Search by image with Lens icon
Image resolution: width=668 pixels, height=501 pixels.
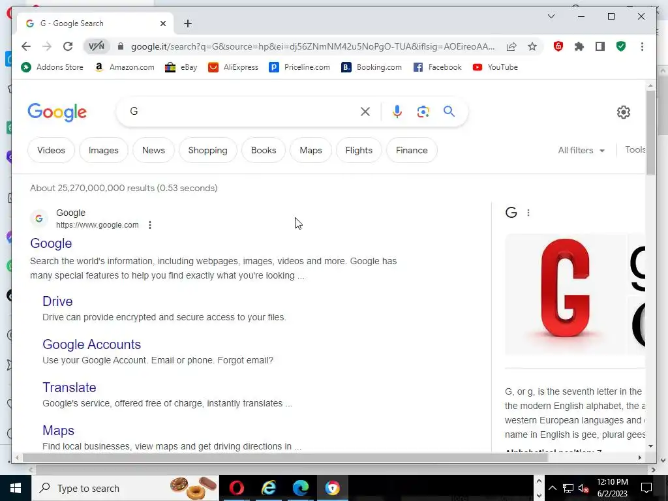[423, 112]
